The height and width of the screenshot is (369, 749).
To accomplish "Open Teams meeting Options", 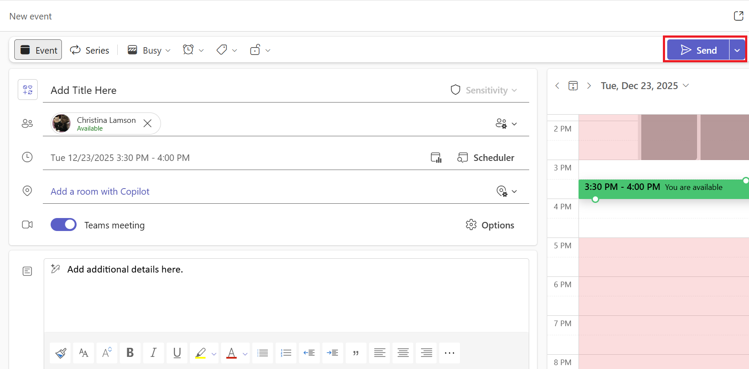I will pyautogui.click(x=490, y=225).
